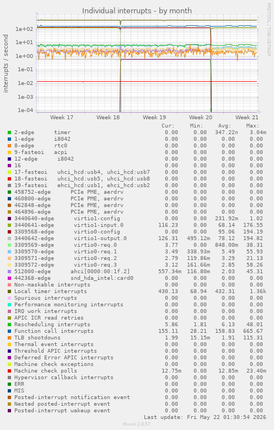Click the TLB shootdowns orange swatch
Screen dimensions: 274x430
(9, 338)
